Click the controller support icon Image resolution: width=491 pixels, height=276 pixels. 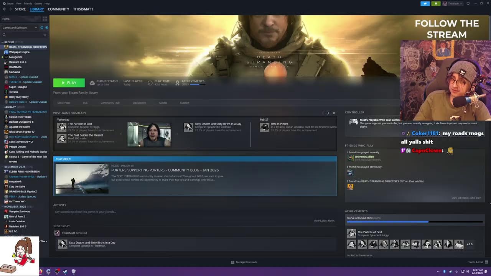(353, 122)
